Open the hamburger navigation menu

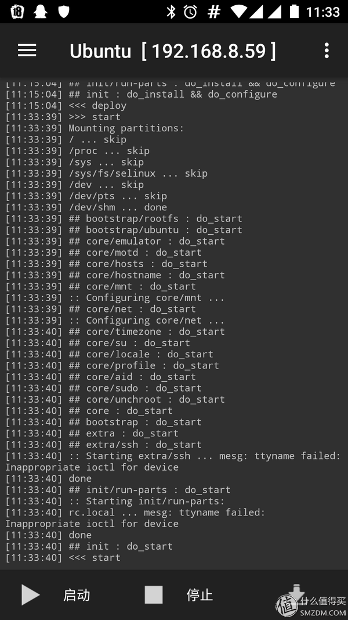point(27,50)
